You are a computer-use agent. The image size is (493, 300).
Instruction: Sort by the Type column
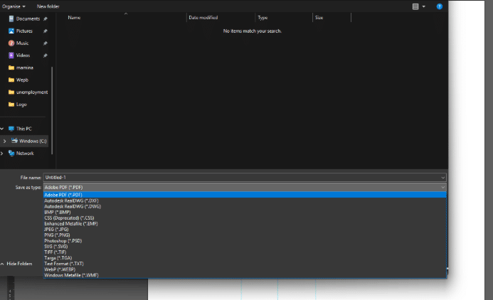(x=263, y=18)
